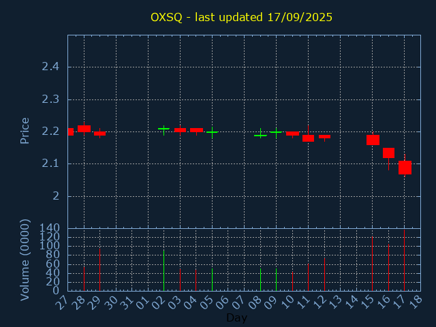Image resolution: width=436 pixels, height=327 pixels.
Task: Select the 140 volume axis label
Action: click(x=50, y=228)
